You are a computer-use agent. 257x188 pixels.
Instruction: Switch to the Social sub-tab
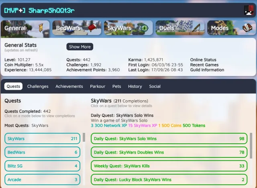[x=155, y=86]
